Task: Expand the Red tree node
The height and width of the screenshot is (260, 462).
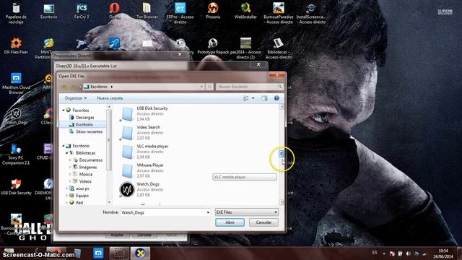Action: tap(67, 202)
